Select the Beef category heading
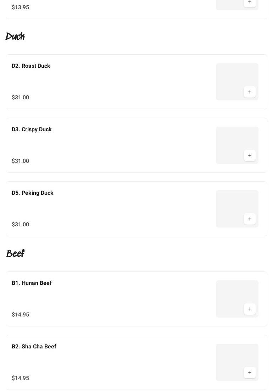273x391 pixels. click(15, 254)
